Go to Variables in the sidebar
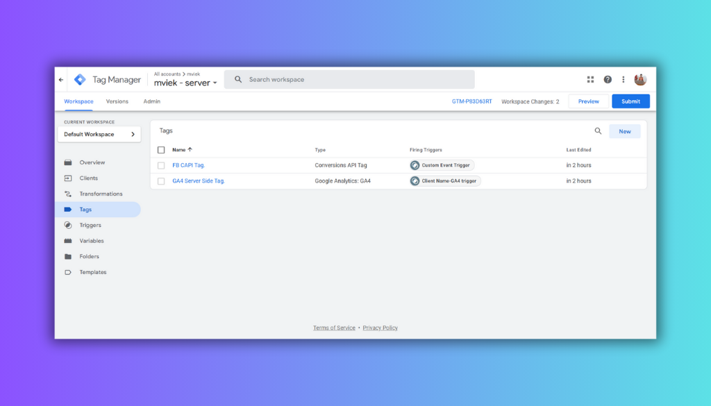Screen dimensions: 711x406 [92, 241]
